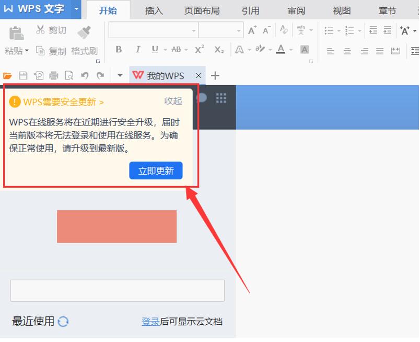Toggle AB strikethrough formatting
The width and height of the screenshot is (420, 342).
(176, 49)
